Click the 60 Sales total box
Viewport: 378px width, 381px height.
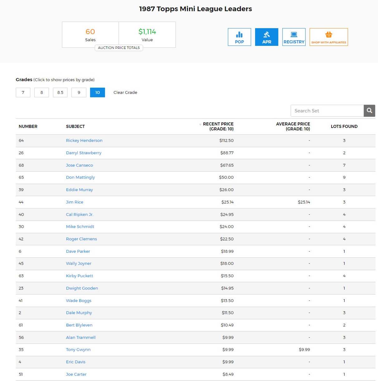tap(90, 35)
